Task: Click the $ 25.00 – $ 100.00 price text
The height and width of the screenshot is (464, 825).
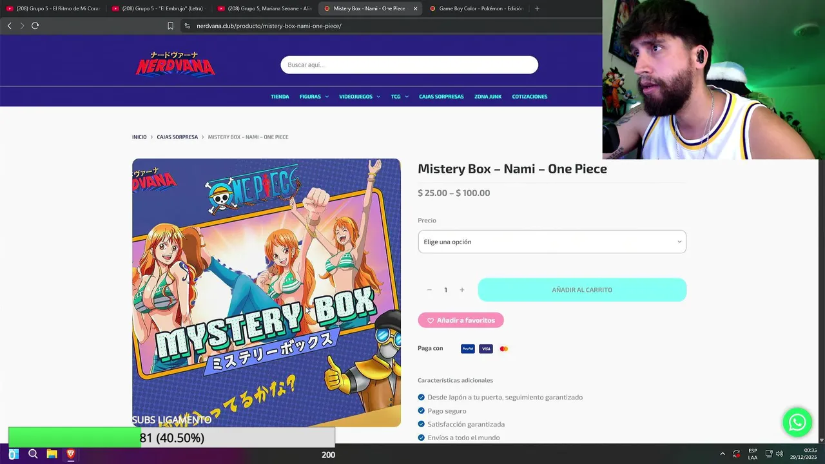Action: click(x=454, y=193)
